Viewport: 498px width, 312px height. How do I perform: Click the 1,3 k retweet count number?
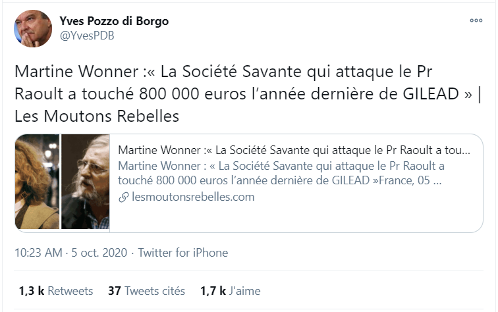coord(32,291)
